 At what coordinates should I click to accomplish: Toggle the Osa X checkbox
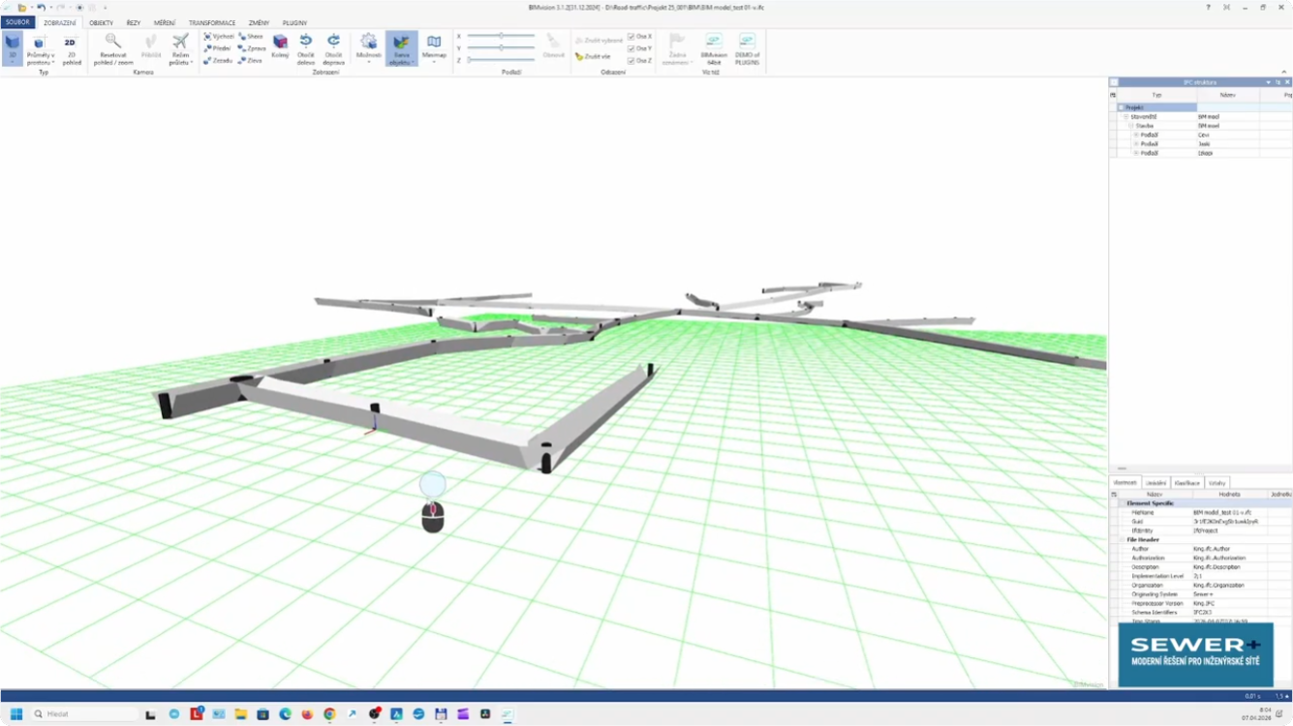(631, 37)
